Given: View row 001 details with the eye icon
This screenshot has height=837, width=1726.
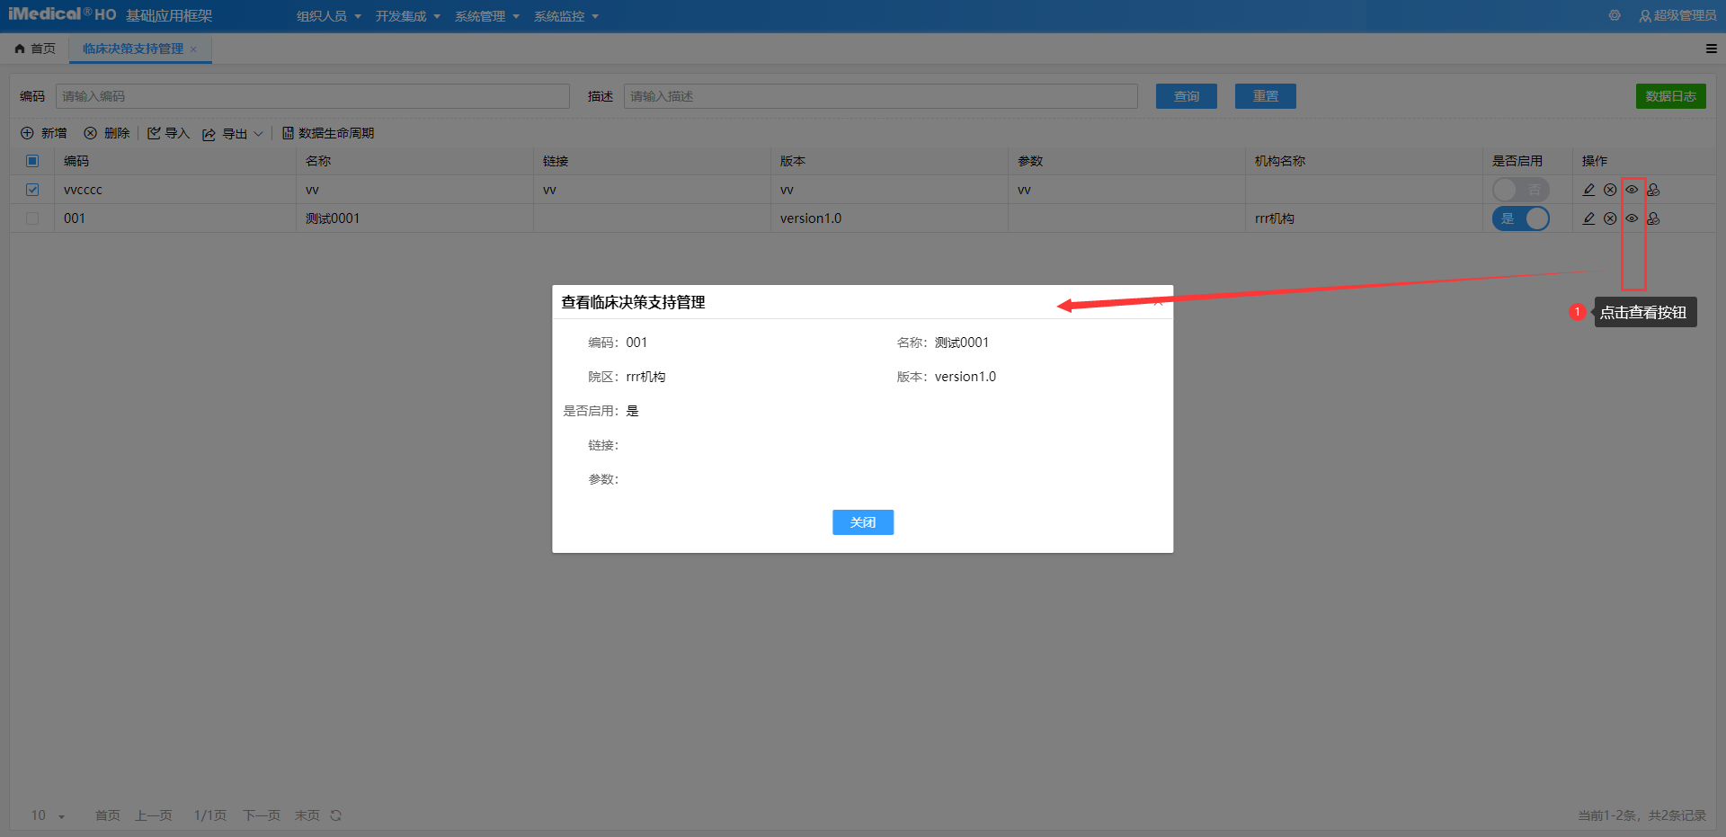Looking at the screenshot, I should click(x=1632, y=218).
